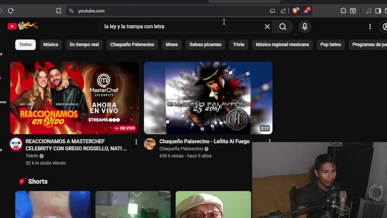Open the media control music note icon
Screen dimensions: 387x218
(368, 11)
